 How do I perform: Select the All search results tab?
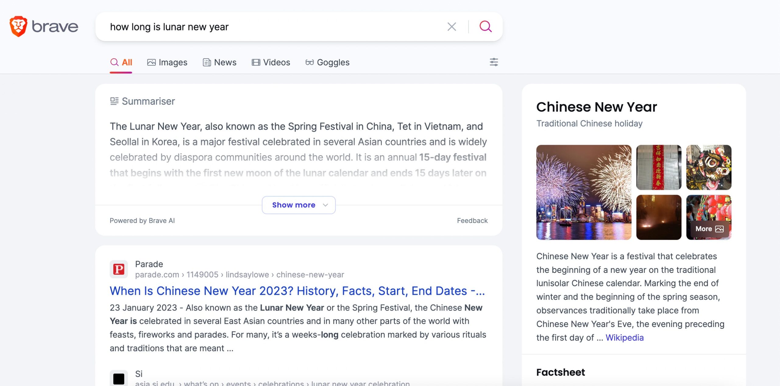(121, 62)
